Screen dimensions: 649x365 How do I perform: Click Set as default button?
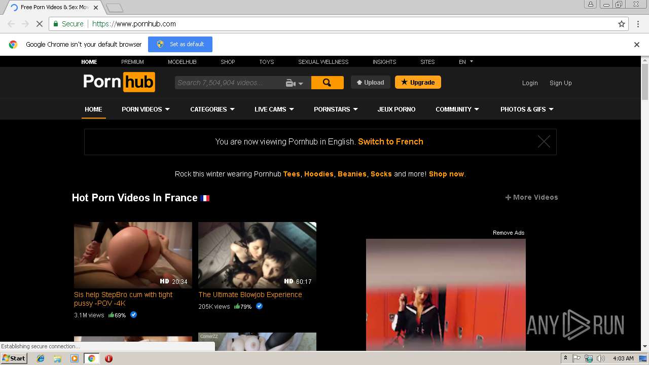click(x=180, y=44)
